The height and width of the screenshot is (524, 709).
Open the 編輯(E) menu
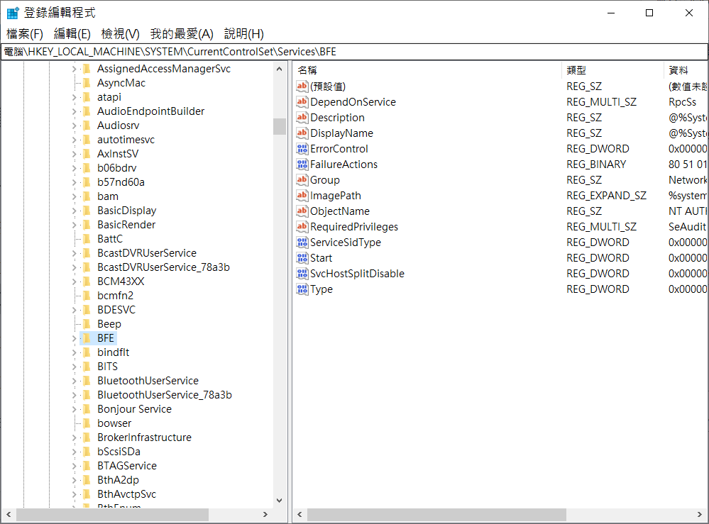pyautogui.click(x=72, y=34)
